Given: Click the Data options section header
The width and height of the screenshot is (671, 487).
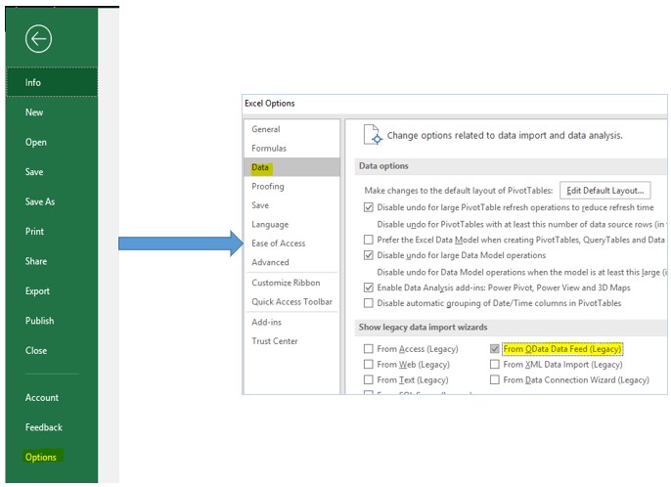Looking at the screenshot, I should pos(383,166).
